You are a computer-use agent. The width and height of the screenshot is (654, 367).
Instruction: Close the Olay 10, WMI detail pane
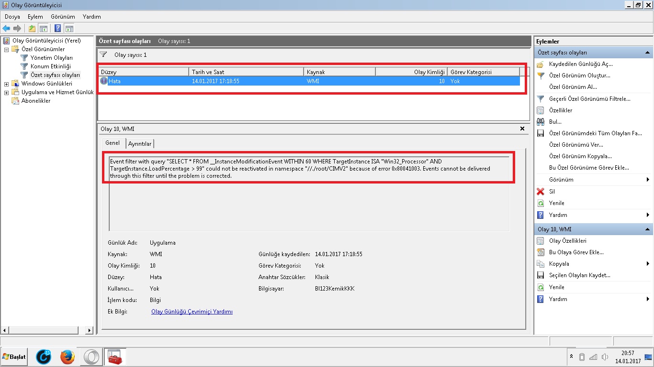coord(522,129)
